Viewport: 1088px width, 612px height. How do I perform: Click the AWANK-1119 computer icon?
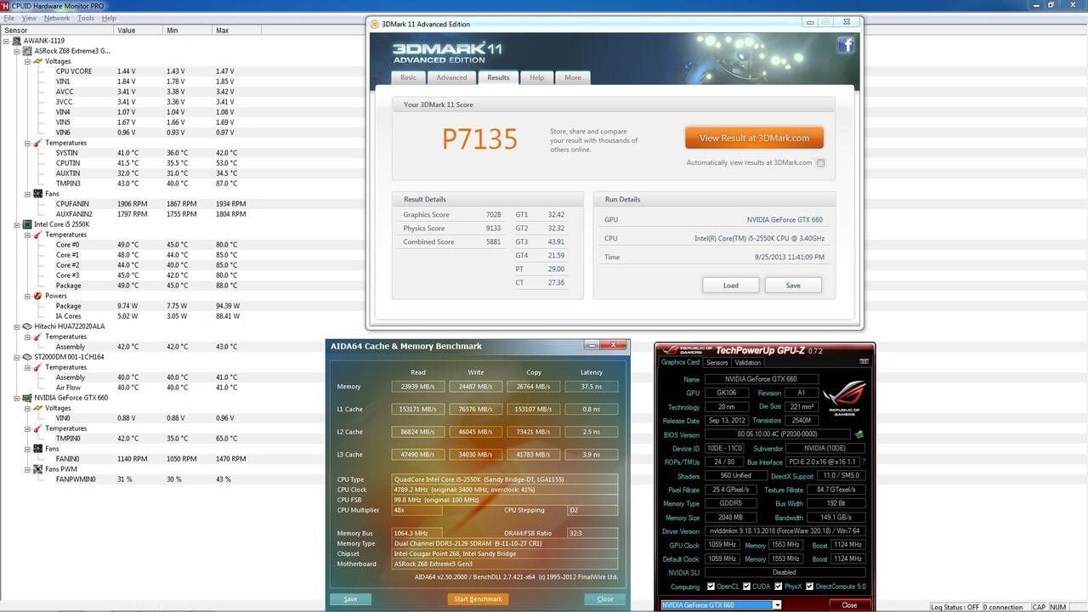coord(17,41)
